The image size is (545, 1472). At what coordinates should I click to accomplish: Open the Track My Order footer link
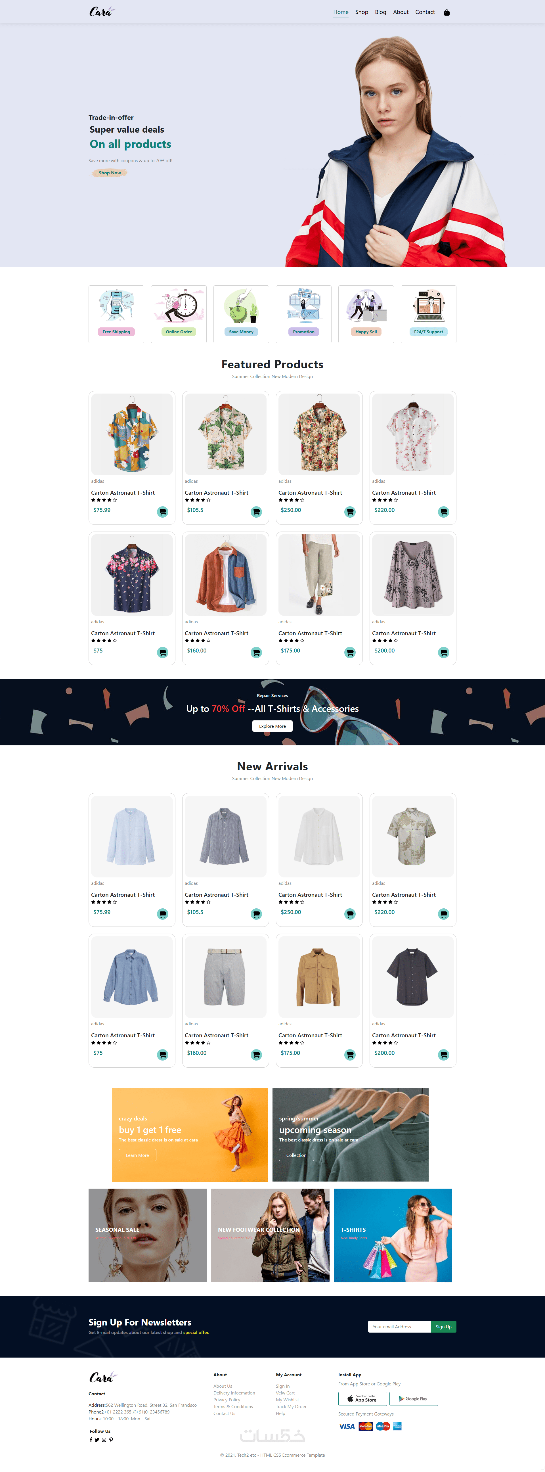tap(291, 1406)
